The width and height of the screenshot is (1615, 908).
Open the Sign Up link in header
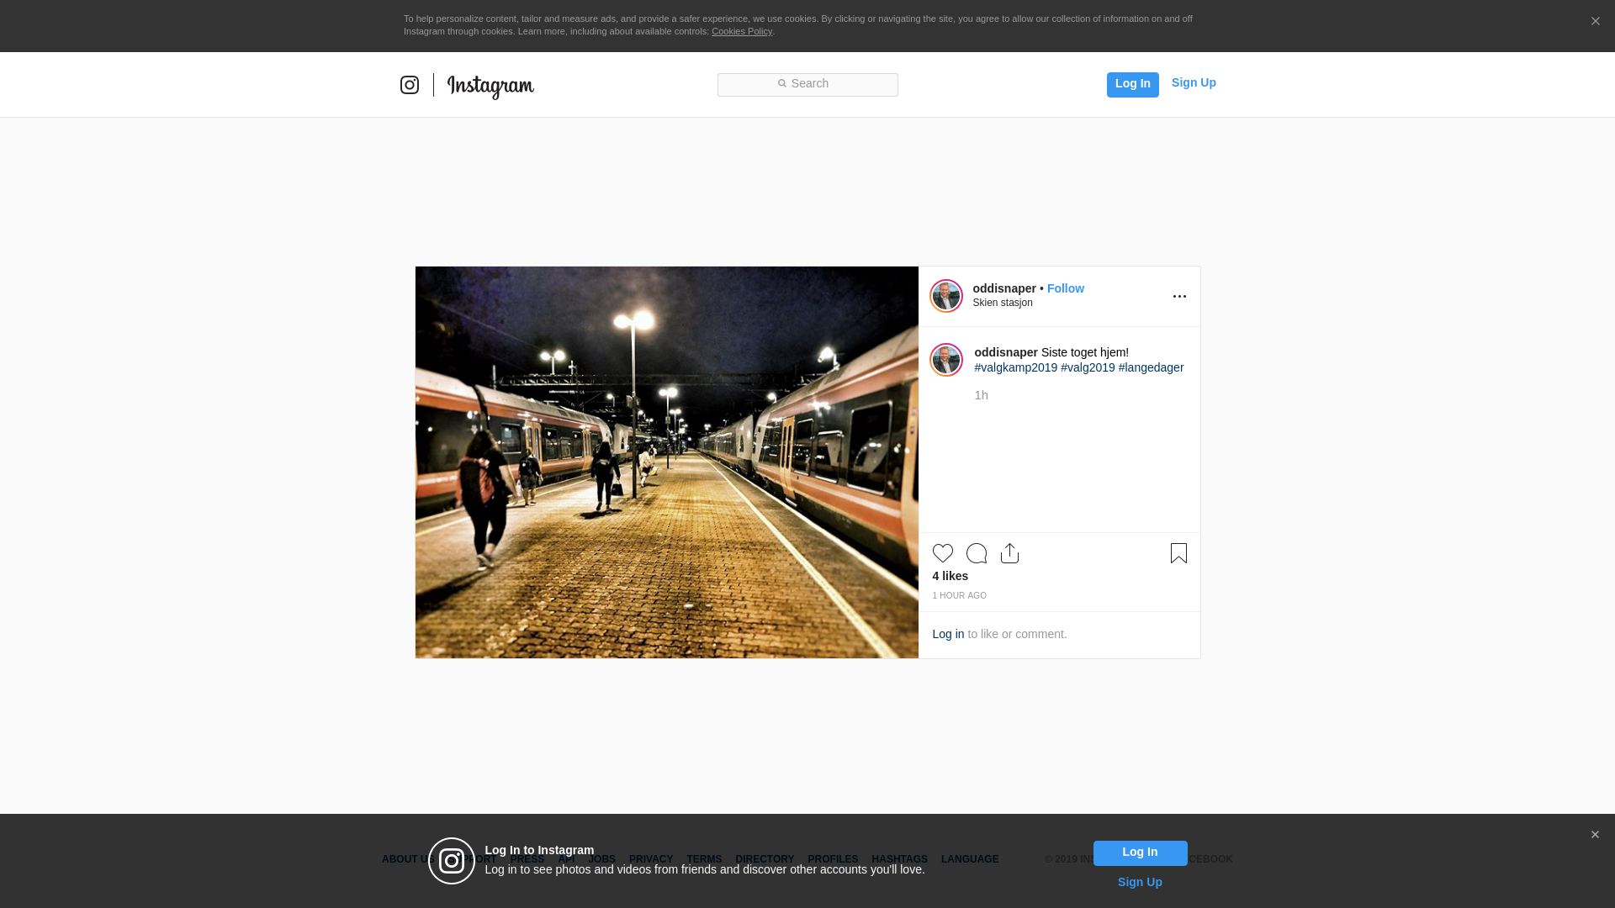click(x=1194, y=82)
